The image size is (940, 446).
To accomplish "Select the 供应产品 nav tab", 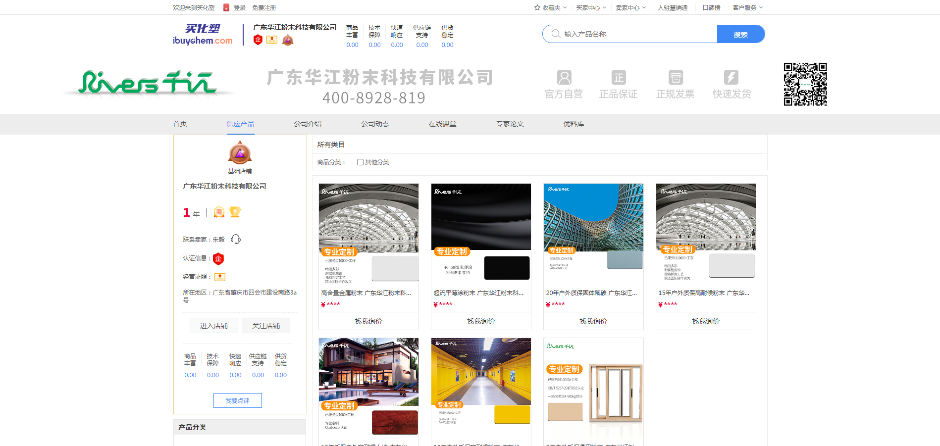I will coord(240,124).
